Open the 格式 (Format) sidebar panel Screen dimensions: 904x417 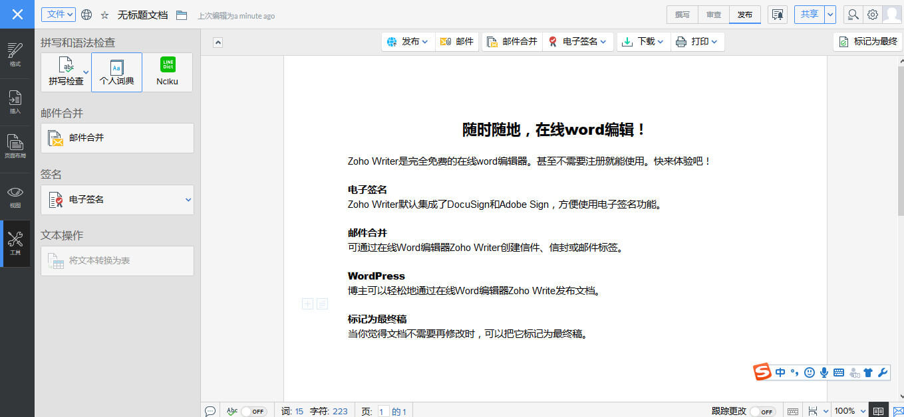(x=15, y=54)
